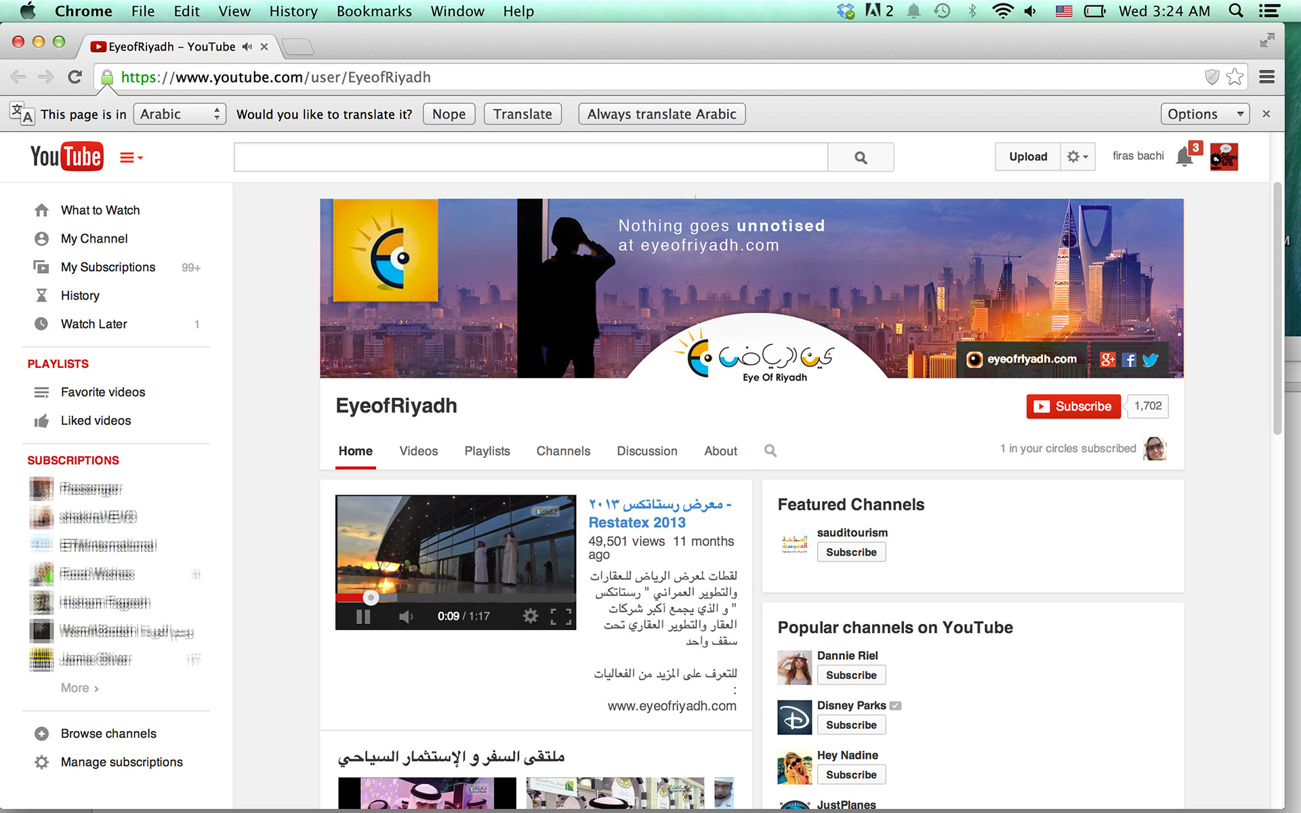1301x813 pixels.
Task: Switch to the Playlists tab
Action: tap(487, 451)
